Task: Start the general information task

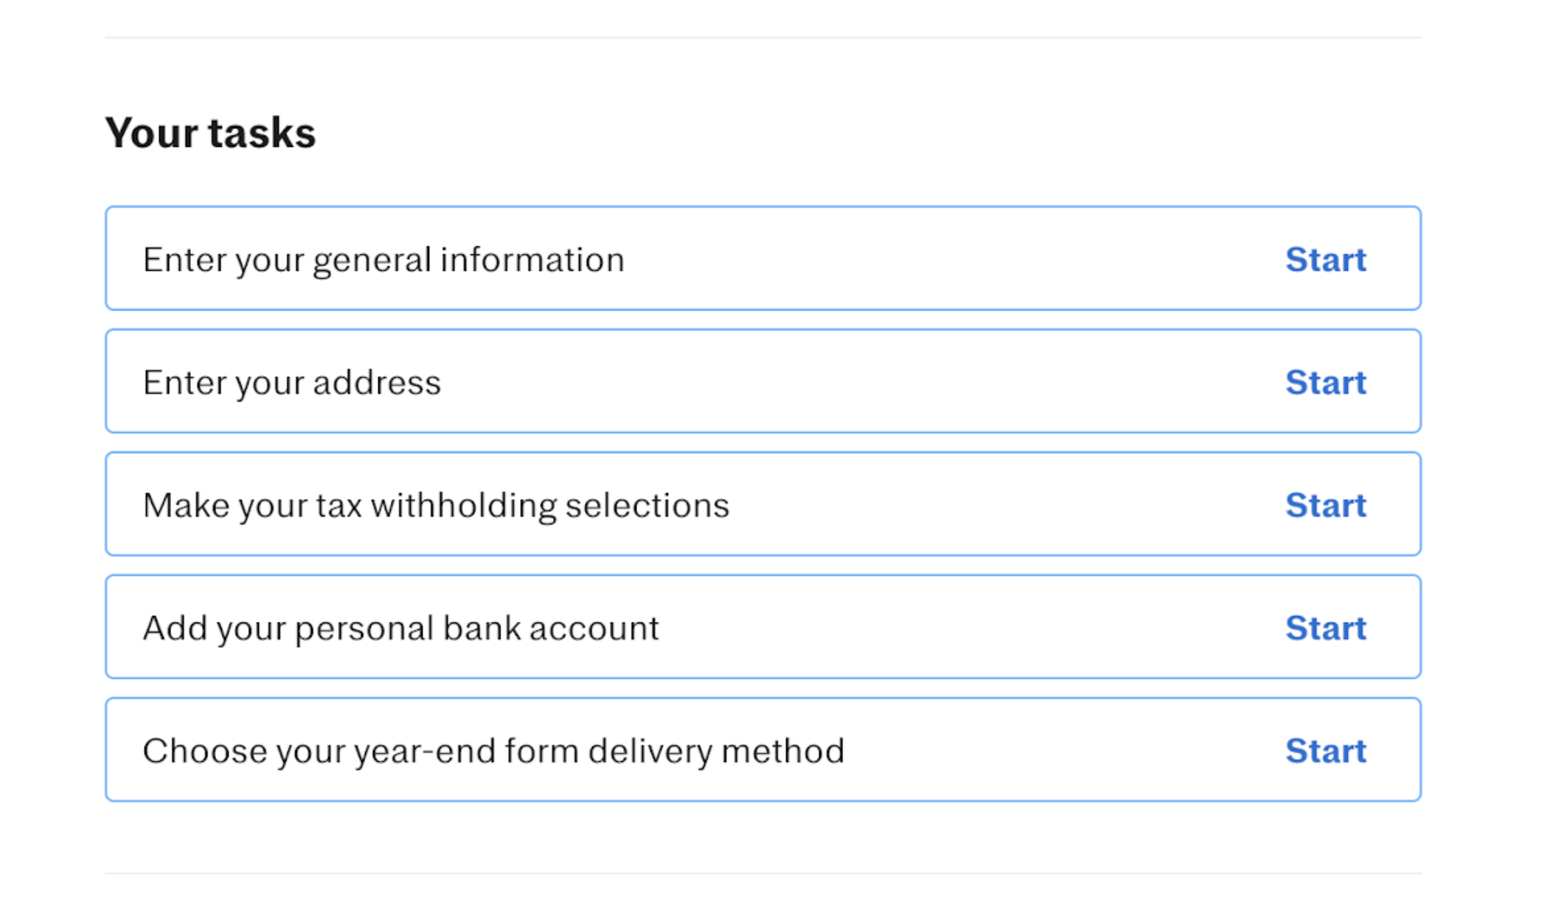Action: (1325, 260)
